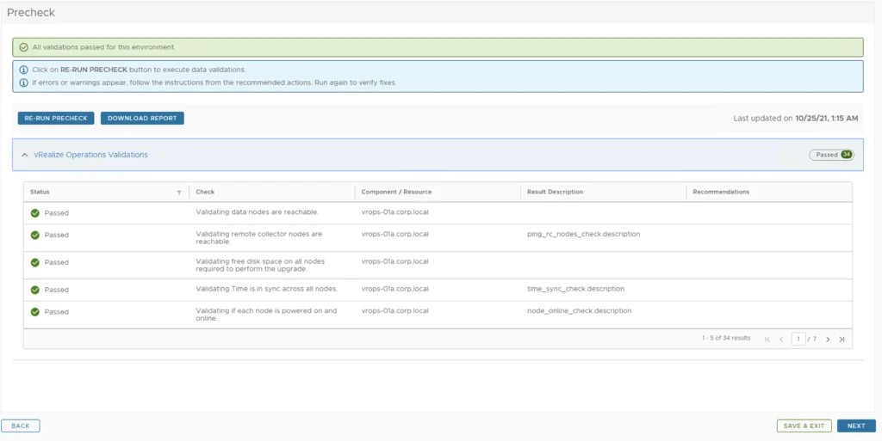Click Passed icon for remote collector nodes row
The width and height of the screenshot is (882, 441).
(x=34, y=235)
